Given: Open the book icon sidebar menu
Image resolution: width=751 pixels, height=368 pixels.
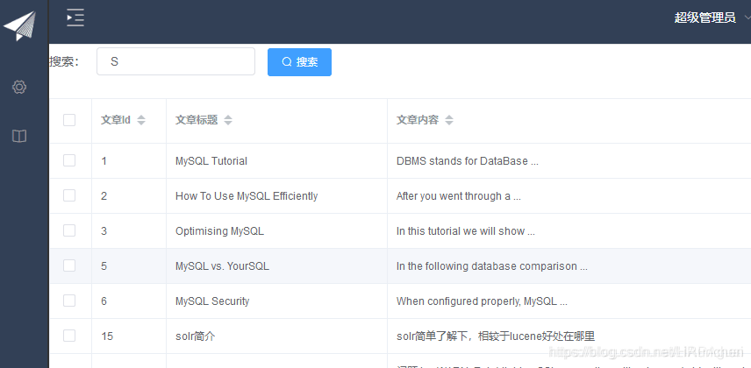Looking at the screenshot, I should [x=19, y=137].
